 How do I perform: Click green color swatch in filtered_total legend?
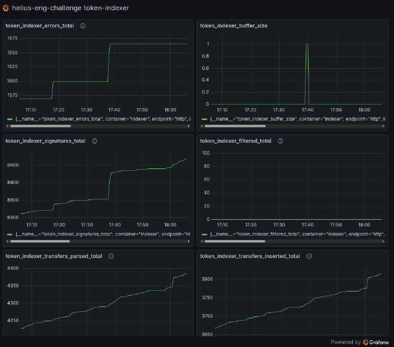click(x=205, y=234)
